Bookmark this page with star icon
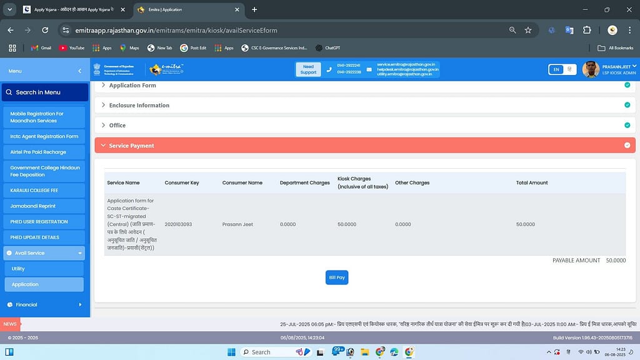 point(528,30)
